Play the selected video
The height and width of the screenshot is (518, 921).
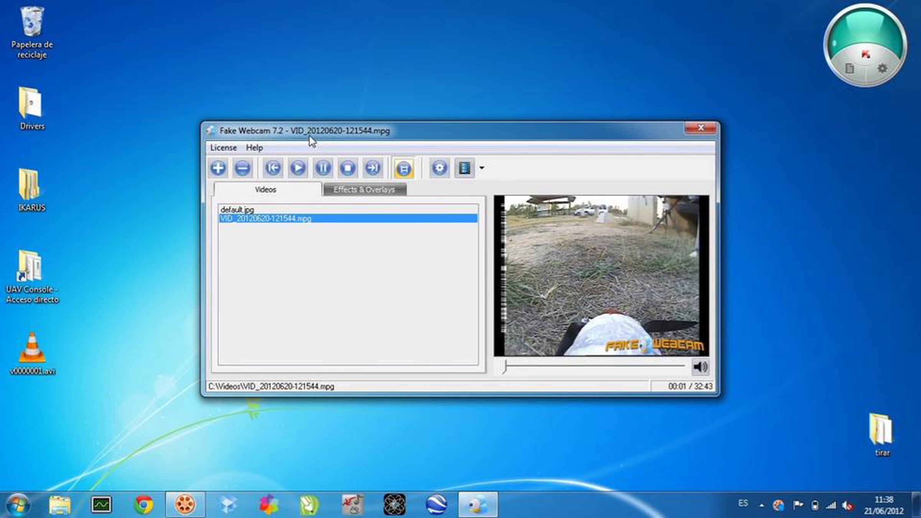click(298, 168)
